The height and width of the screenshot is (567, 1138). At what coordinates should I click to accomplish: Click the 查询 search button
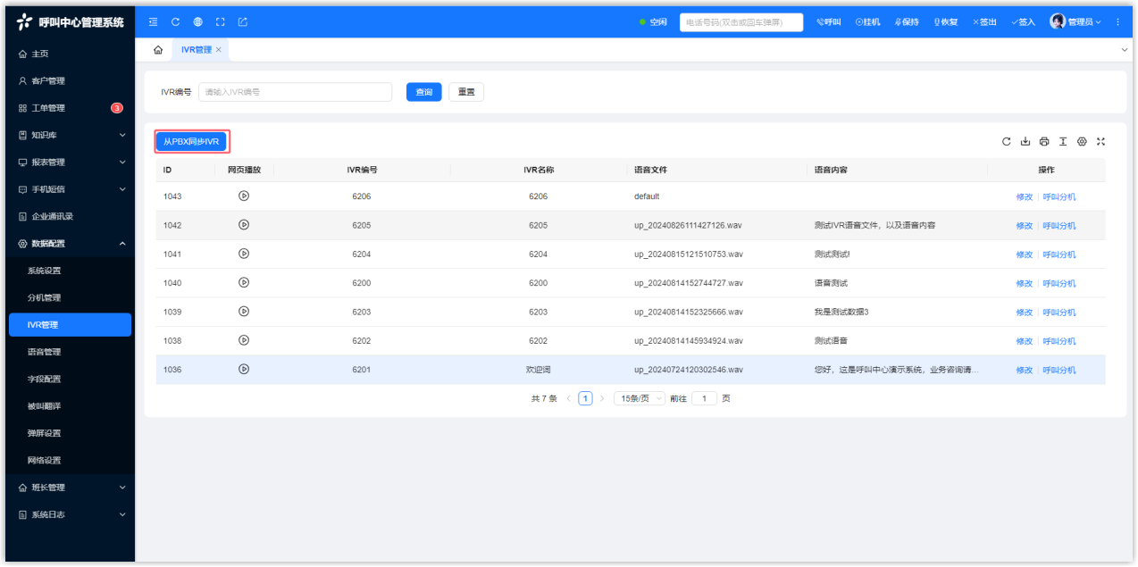pyautogui.click(x=423, y=92)
